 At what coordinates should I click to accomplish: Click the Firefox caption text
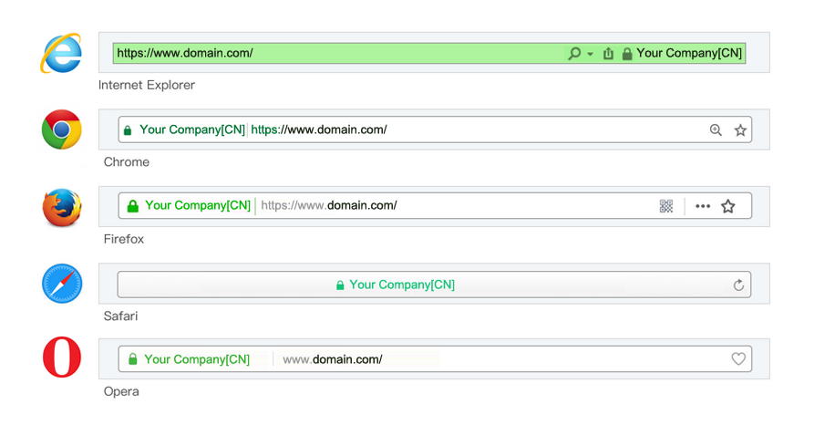pos(124,239)
